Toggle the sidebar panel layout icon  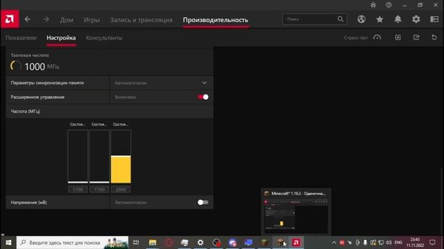434,19
